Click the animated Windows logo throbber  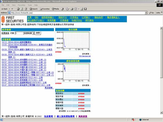159,5
